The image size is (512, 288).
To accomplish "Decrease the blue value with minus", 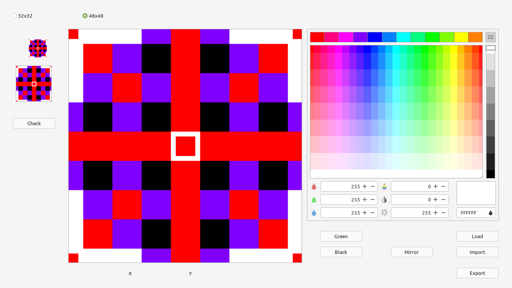I will (x=372, y=213).
